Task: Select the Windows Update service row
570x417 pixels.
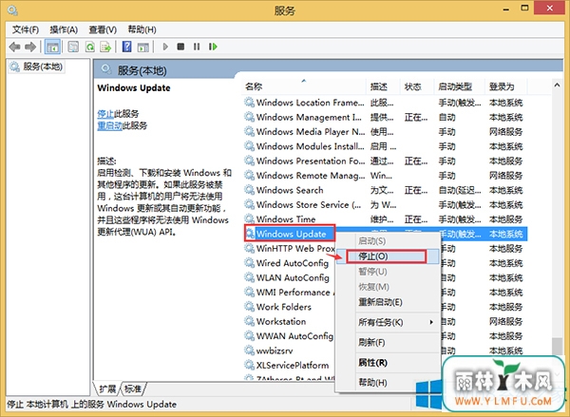Action: point(385,234)
